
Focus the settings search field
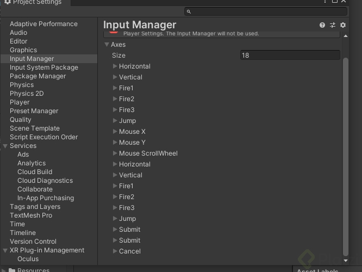(x=265, y=11)
